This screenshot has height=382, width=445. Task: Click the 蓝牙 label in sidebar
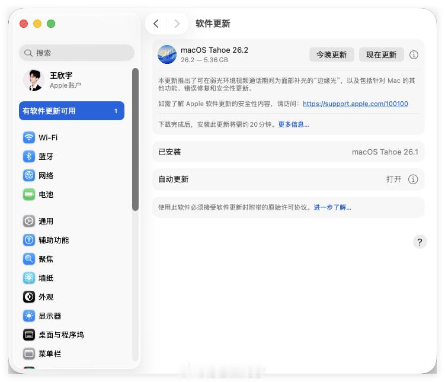(46, 156)
